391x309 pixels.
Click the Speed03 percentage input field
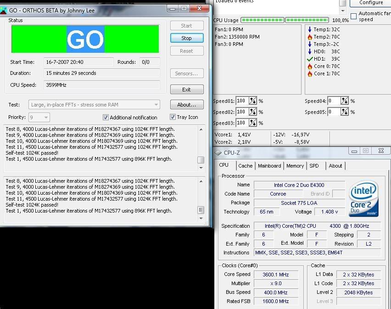pyautogui.click(x=242, y=123)
